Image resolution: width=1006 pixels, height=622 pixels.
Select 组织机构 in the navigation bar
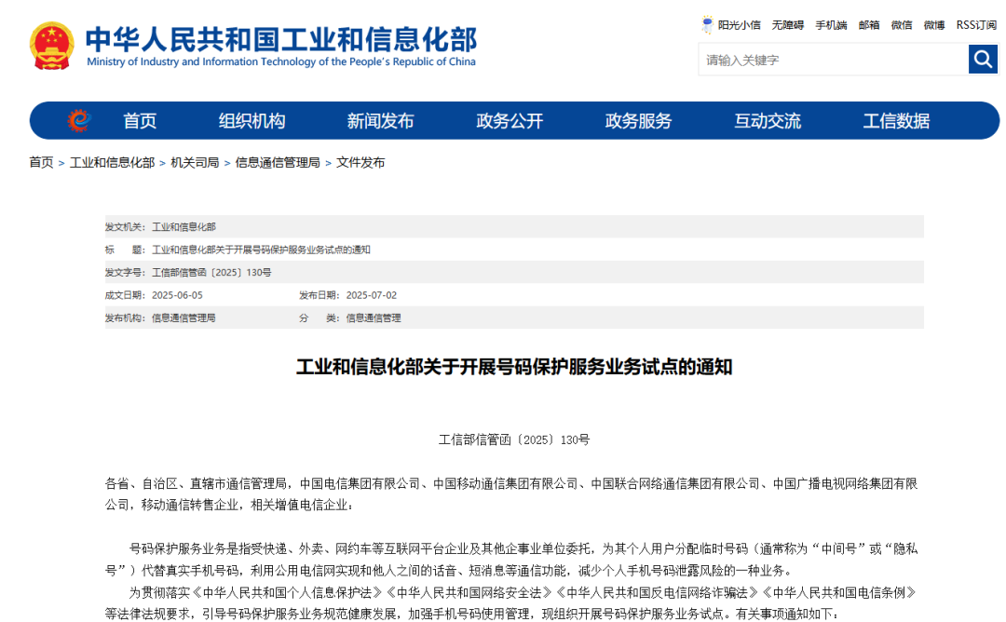click(x=251, y=121)
